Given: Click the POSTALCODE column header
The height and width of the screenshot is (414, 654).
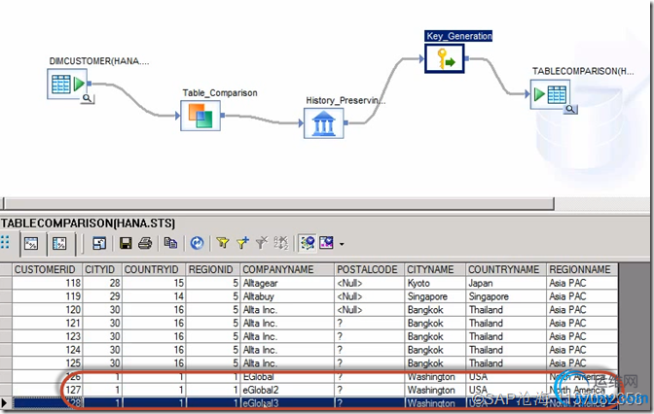Looking at the screenshot, I should [x=367, y=269].
